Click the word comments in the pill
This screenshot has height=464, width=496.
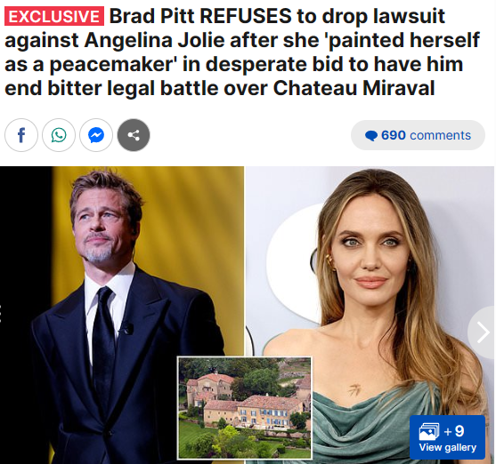coord(440,135)
